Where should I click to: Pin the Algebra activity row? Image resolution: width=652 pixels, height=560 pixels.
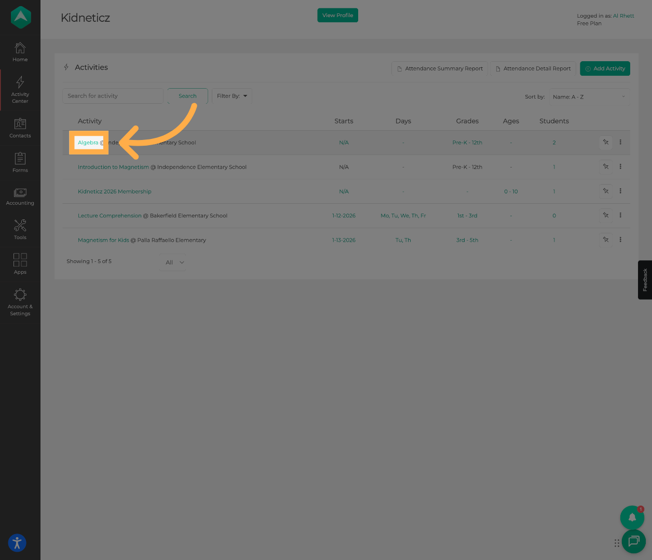coord(606,142)
